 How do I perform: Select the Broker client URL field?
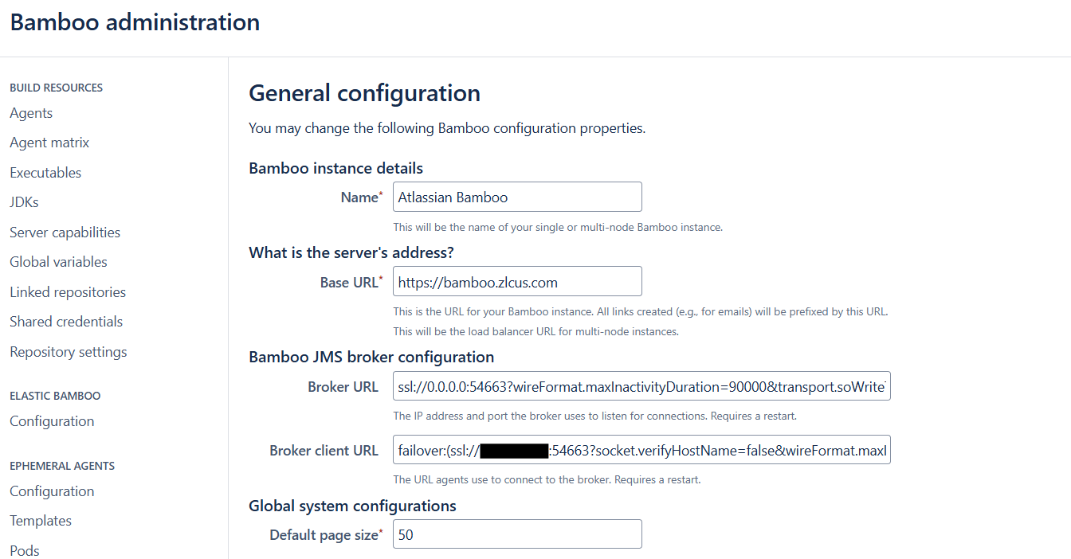click(641, 451)
